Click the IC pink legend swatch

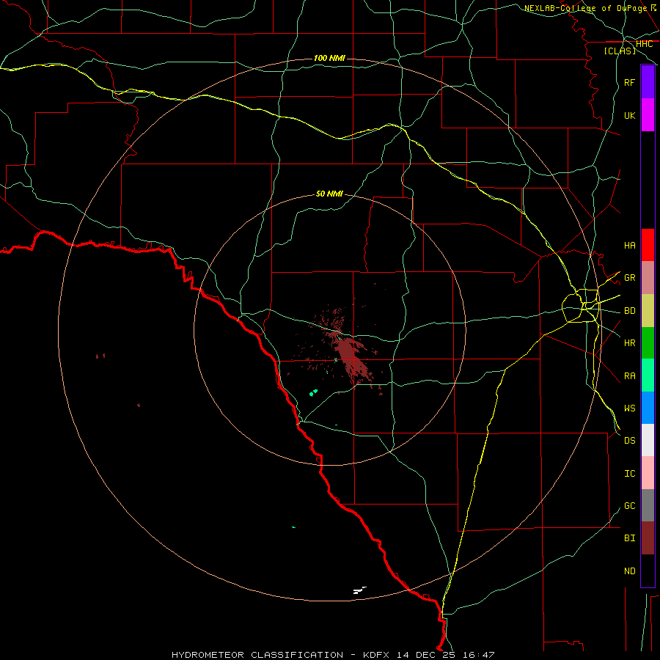(x=648, y=473)
